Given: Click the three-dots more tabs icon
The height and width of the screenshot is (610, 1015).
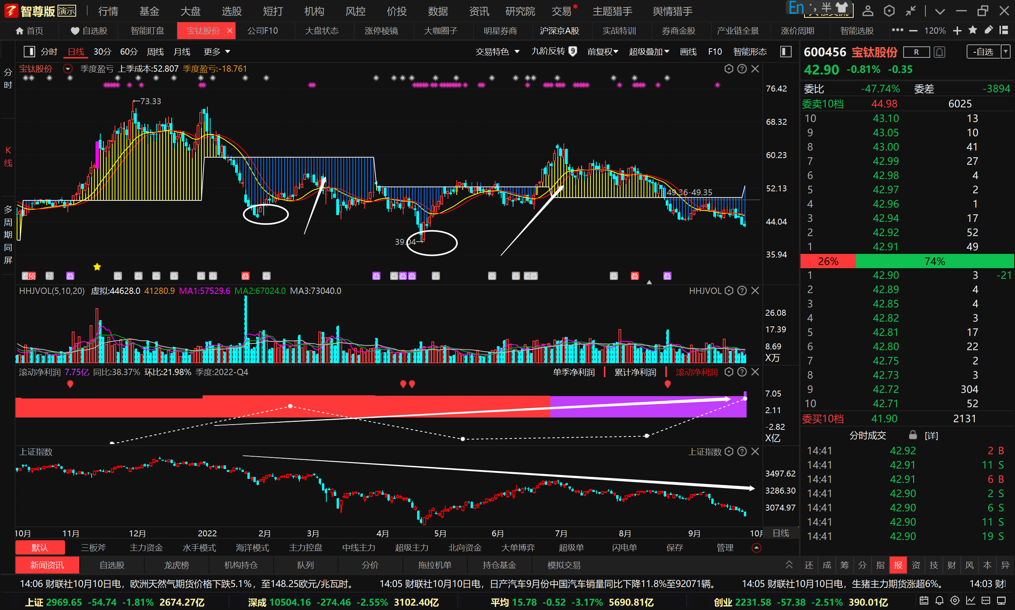Looking at the screenshot, I should tap(897, 30).
